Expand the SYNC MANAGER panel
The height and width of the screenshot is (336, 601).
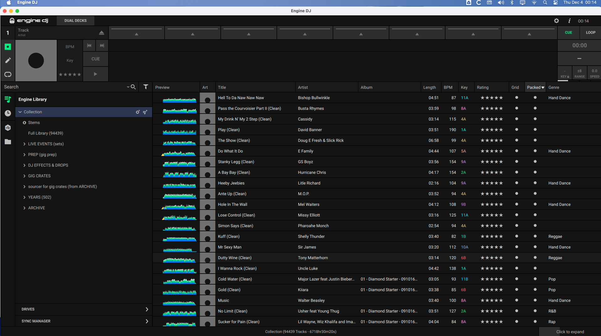[x=147, y=321]
